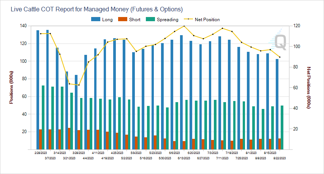Click the 8/22/2023 date axis label
Image resolution: width=324 pixels, height=174 pixels.
(280, 158)
